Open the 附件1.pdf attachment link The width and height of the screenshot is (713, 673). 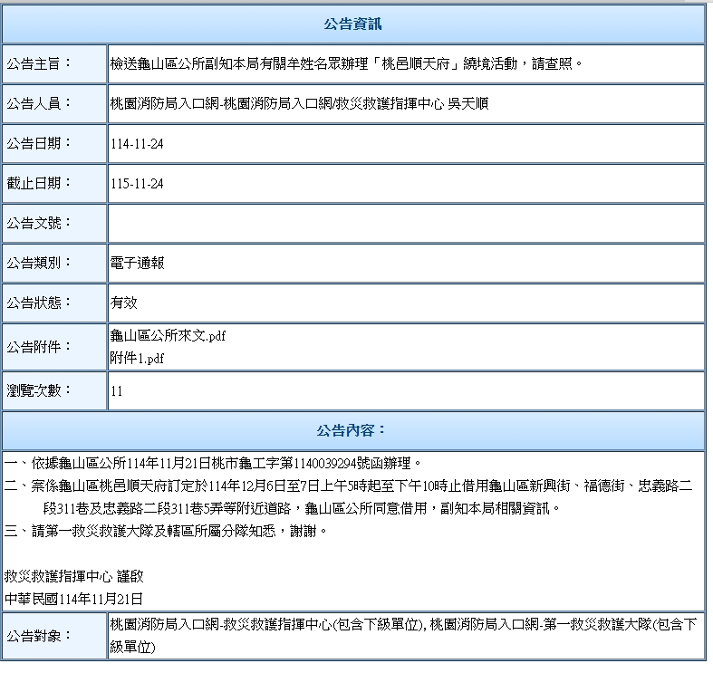(138, 357)
